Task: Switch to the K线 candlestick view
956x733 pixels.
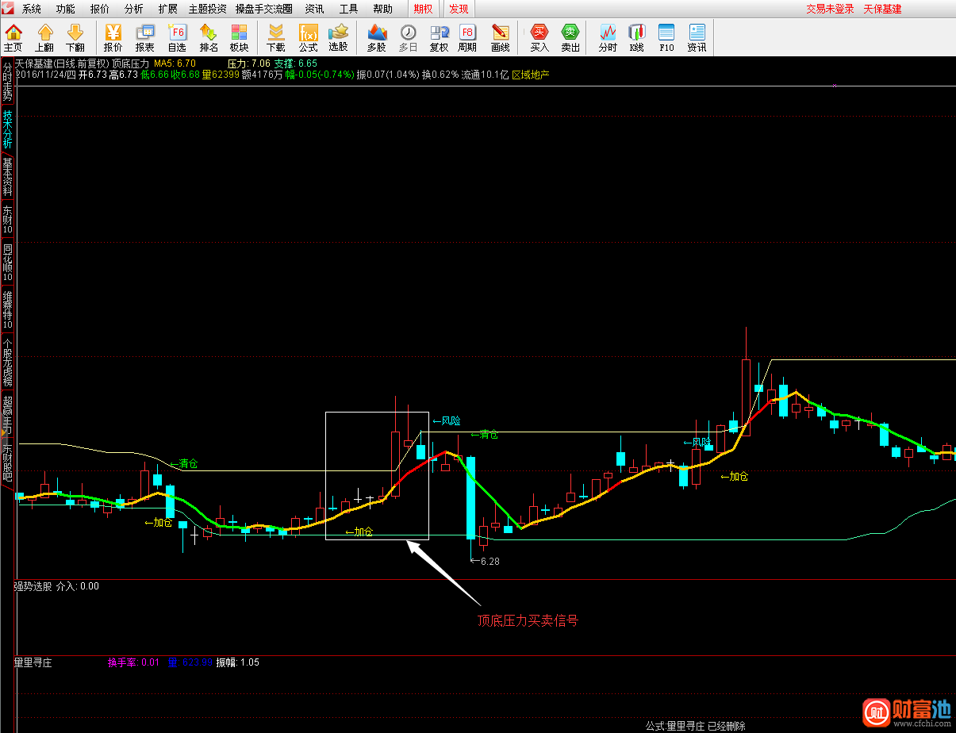Action: [x=636, y=37]
